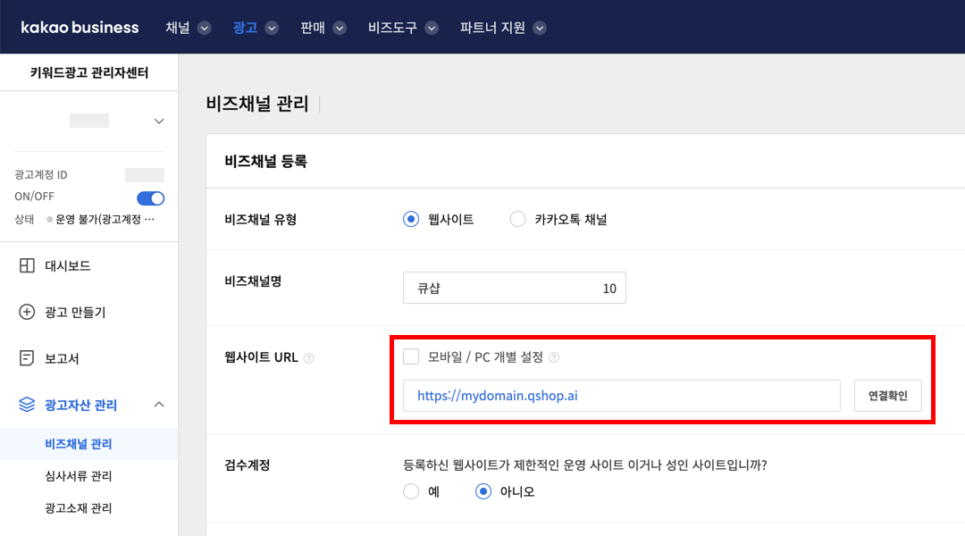Click the kakao business logo
965x536 pixels.
point(80,28)
